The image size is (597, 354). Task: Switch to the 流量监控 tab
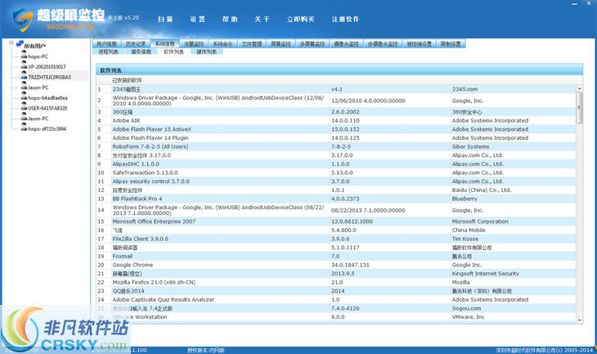click(x=194, y=44)
